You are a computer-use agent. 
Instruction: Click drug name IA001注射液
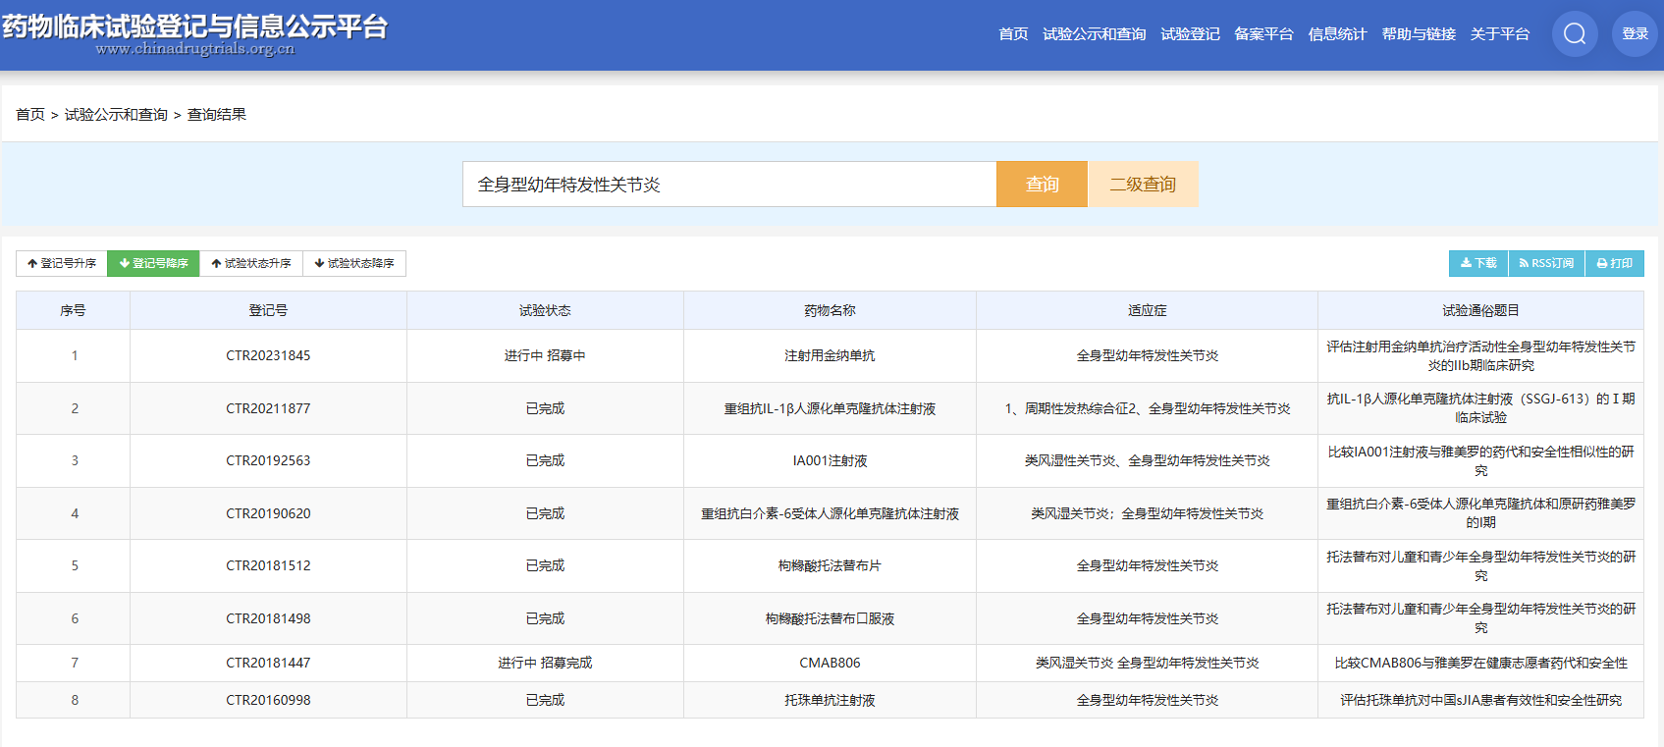coord(830,460)
